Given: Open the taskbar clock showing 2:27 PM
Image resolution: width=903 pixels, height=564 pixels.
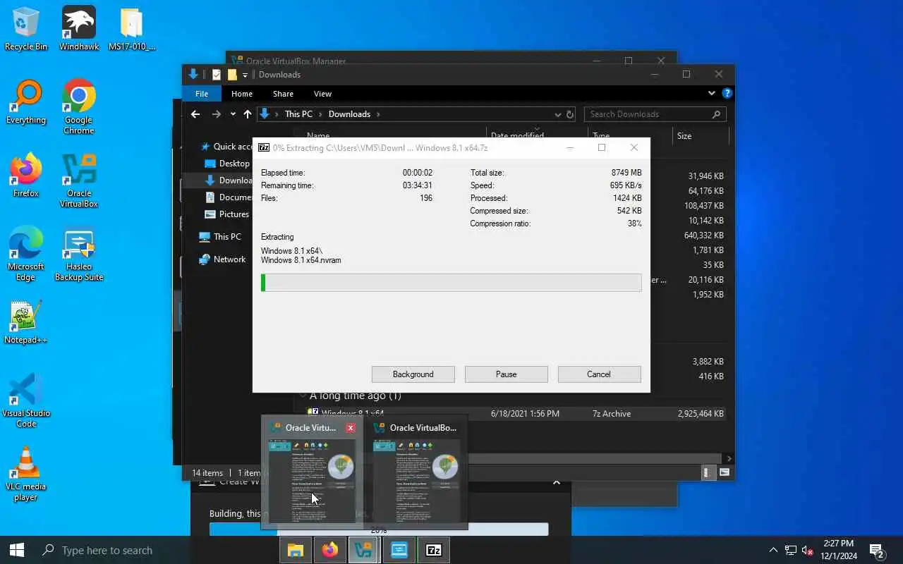Looking at the screenshot, I should point(838,550).
